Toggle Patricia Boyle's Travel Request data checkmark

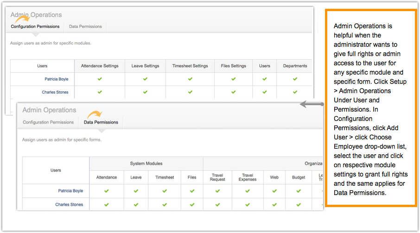coord(217,191)
